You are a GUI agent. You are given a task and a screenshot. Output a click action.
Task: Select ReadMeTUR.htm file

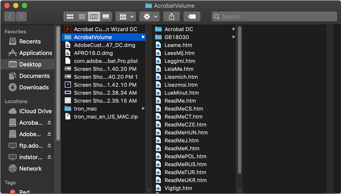pyautogui.click(x=194, y=172)
